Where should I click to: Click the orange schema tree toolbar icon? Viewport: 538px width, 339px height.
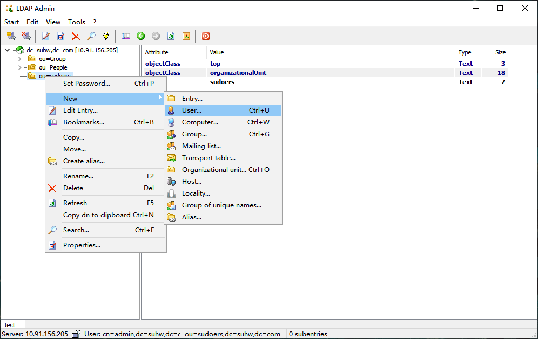[x=186, y=36]
